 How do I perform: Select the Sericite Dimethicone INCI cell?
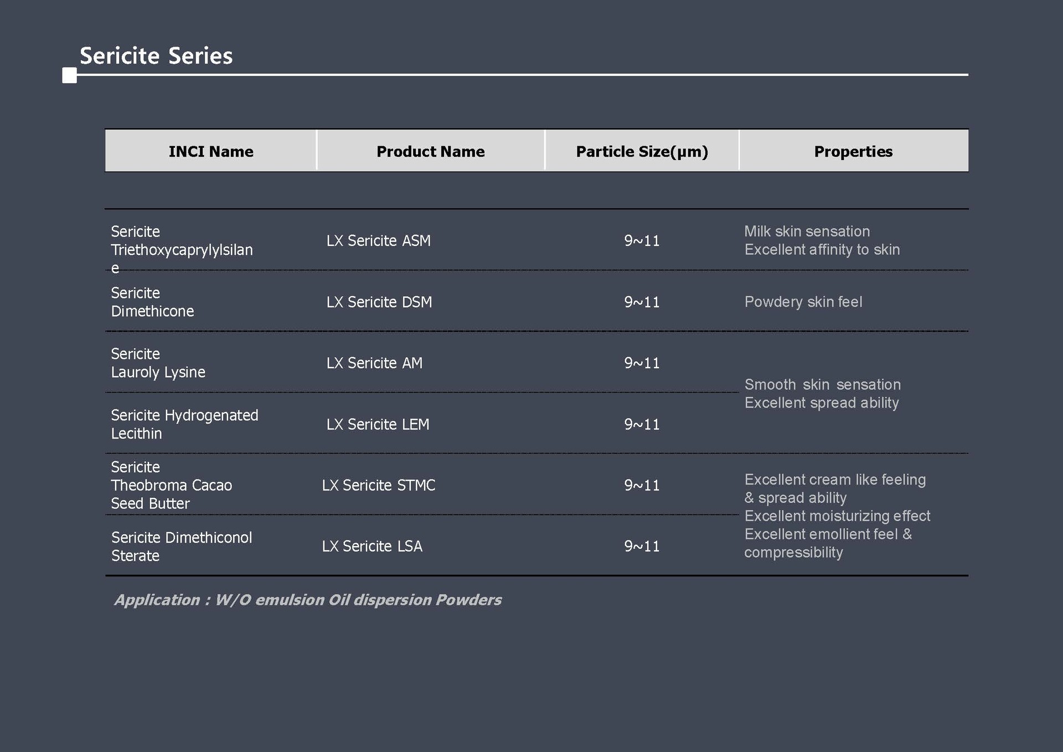(x=152, y=302)
